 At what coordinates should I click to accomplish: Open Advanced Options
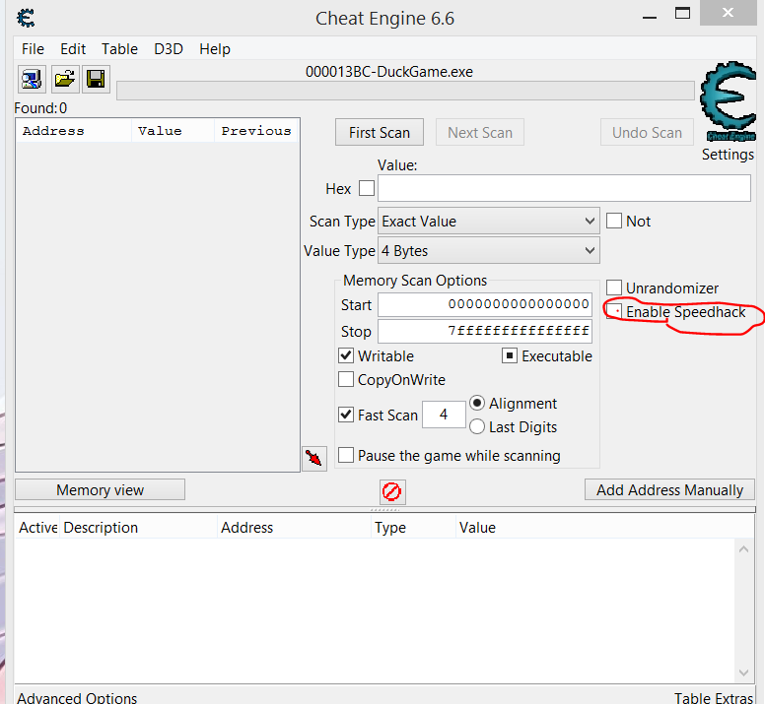tap(77, 697)
